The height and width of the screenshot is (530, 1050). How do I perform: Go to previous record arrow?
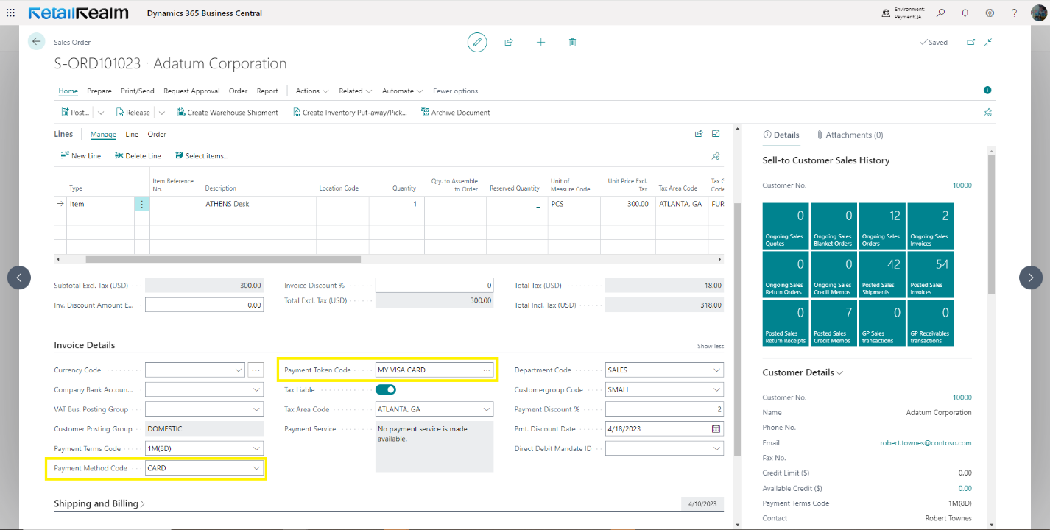click(19, 278)
